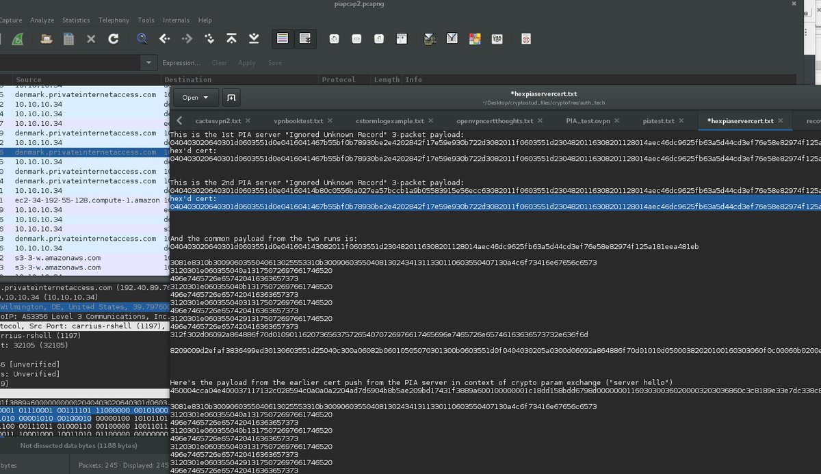Sort packets by Protocol column header
Screen dimensions: 821x474
click(346, 80)
